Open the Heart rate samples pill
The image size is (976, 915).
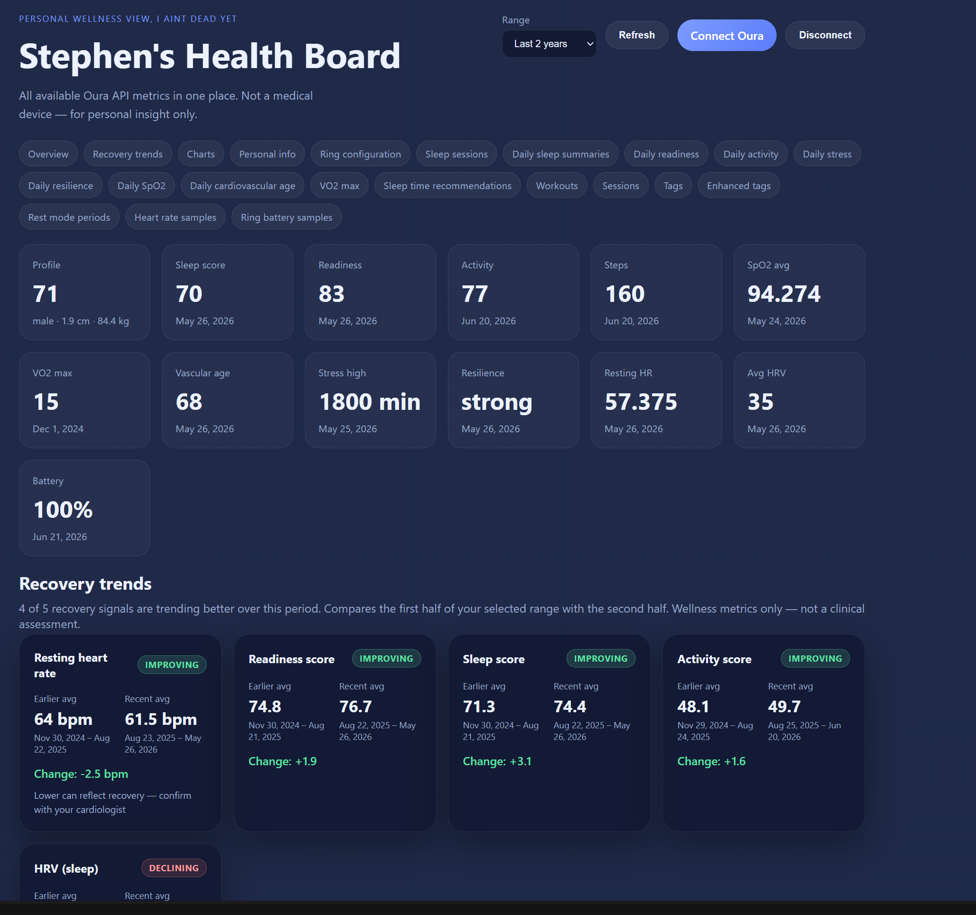pyautogui.click(x=175, y=217)
